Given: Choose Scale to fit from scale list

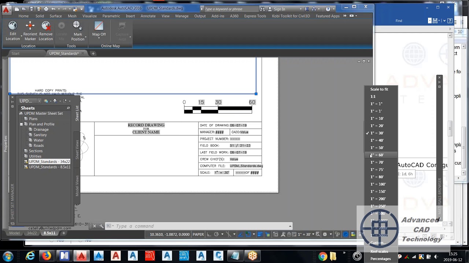Looking at the screenshot, I should pyautogui.click(x=379, y=89).
